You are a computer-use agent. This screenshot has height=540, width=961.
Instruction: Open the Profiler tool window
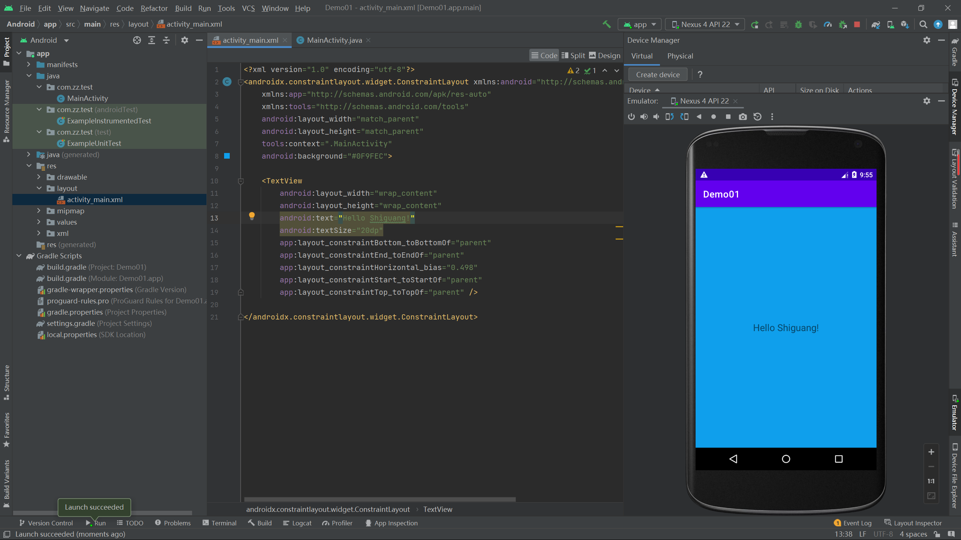click(337, 522)
